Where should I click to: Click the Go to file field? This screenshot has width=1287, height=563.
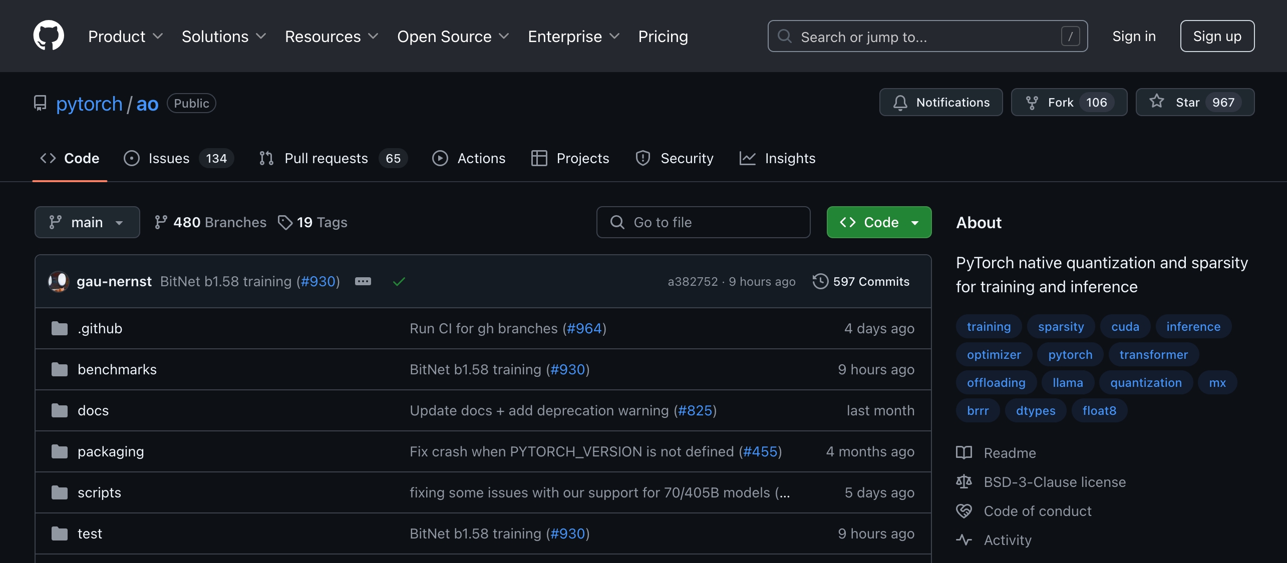(x=703, y=222)
